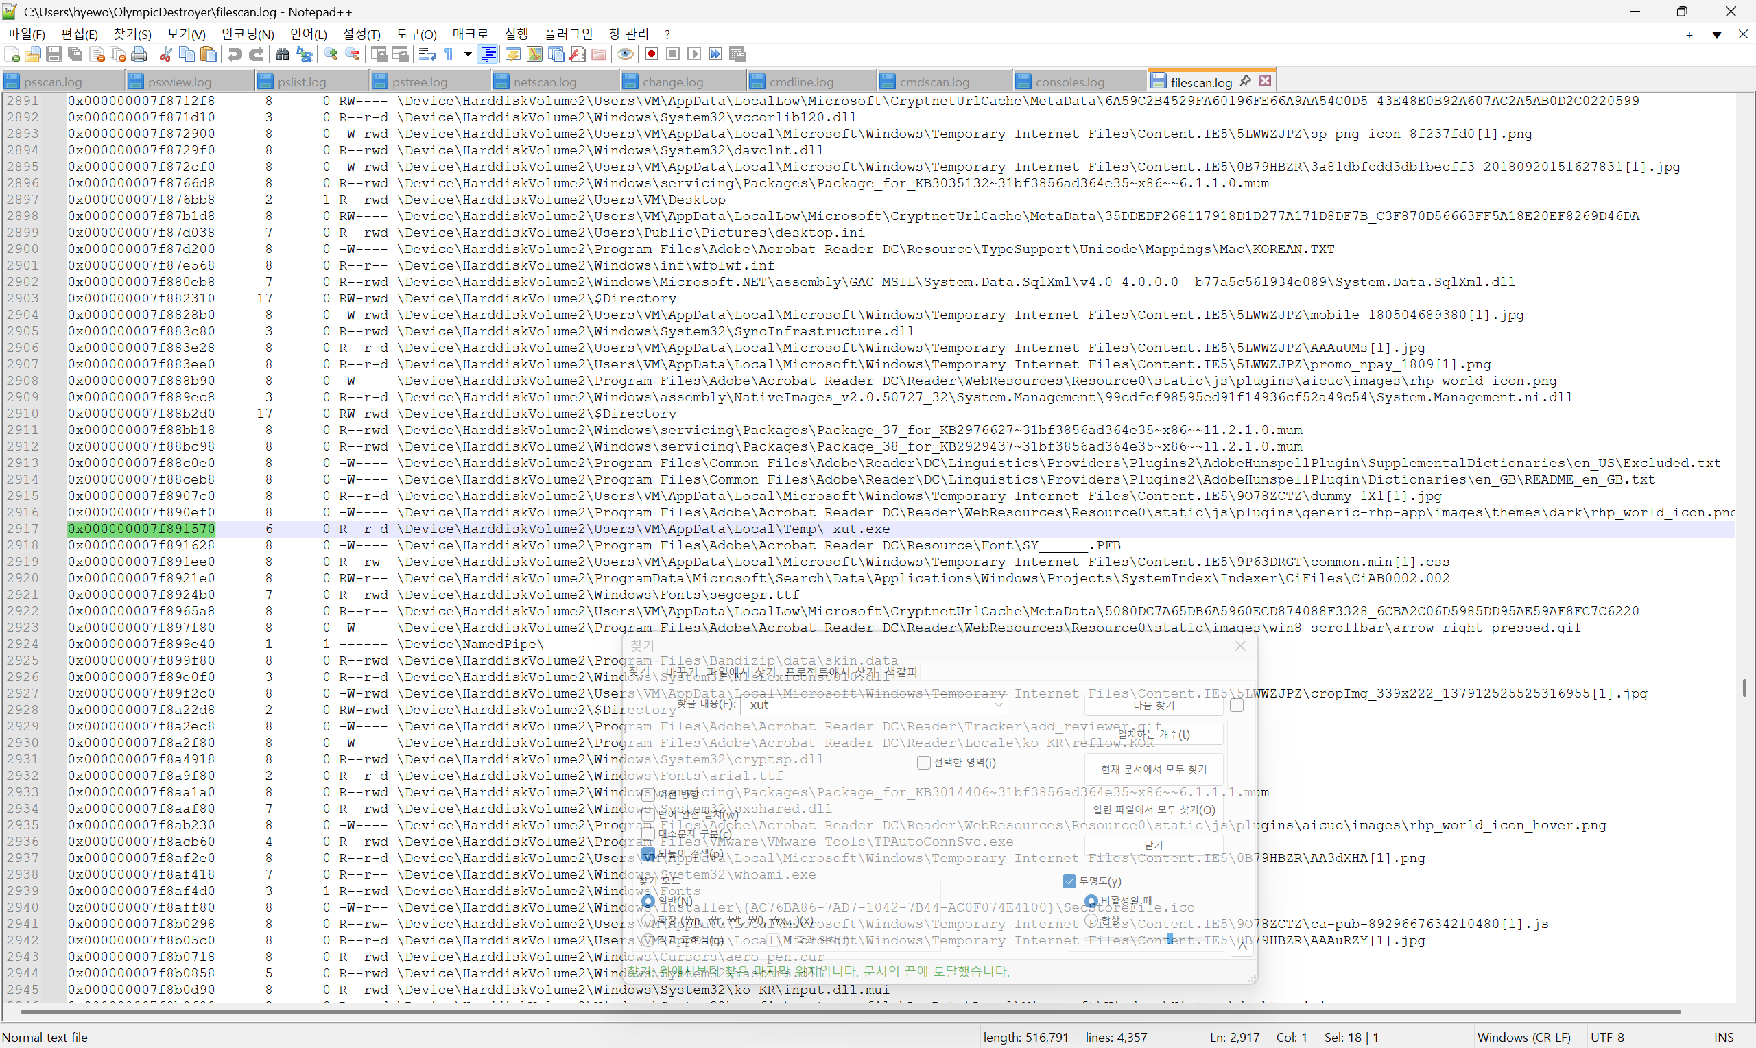Open the dropdown arrow beside the pilcrow icon
The height and width of the screenshot is (1048, 1756).
point(467,54)
